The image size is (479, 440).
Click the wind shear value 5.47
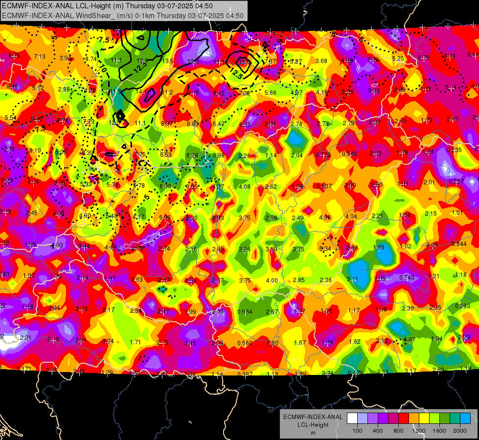coord(219,124)
